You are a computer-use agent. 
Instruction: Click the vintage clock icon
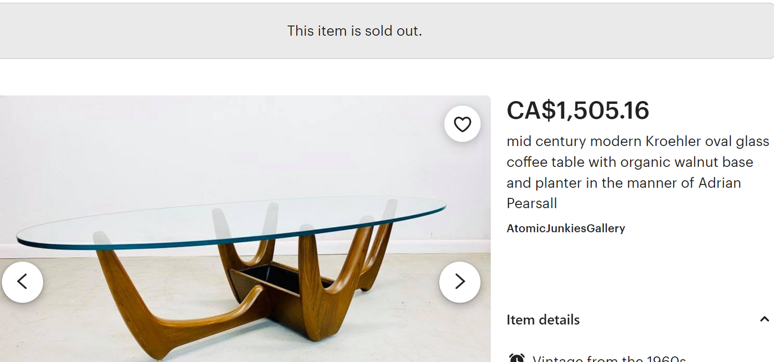click(516, 358)
